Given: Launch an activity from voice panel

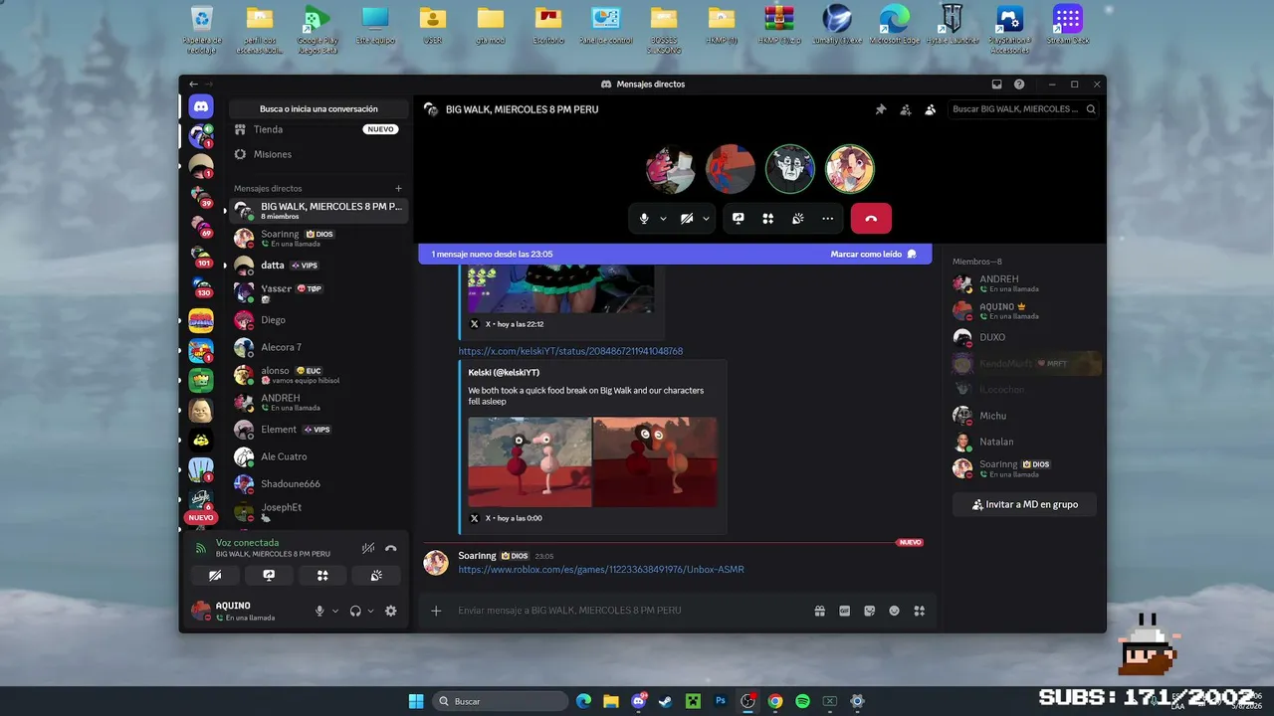Looking at the screenshot, I should point(322,576).
